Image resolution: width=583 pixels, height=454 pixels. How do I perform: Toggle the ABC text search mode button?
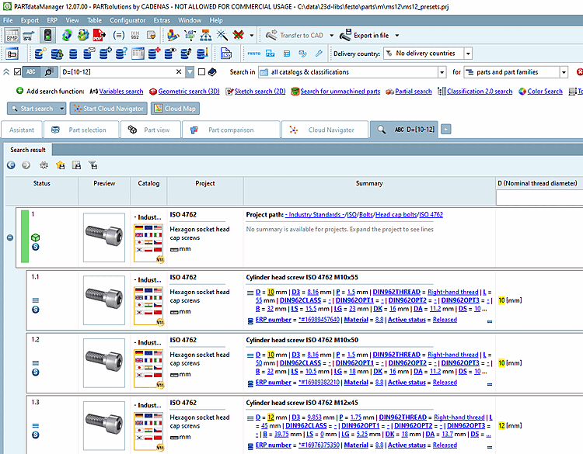31,72
